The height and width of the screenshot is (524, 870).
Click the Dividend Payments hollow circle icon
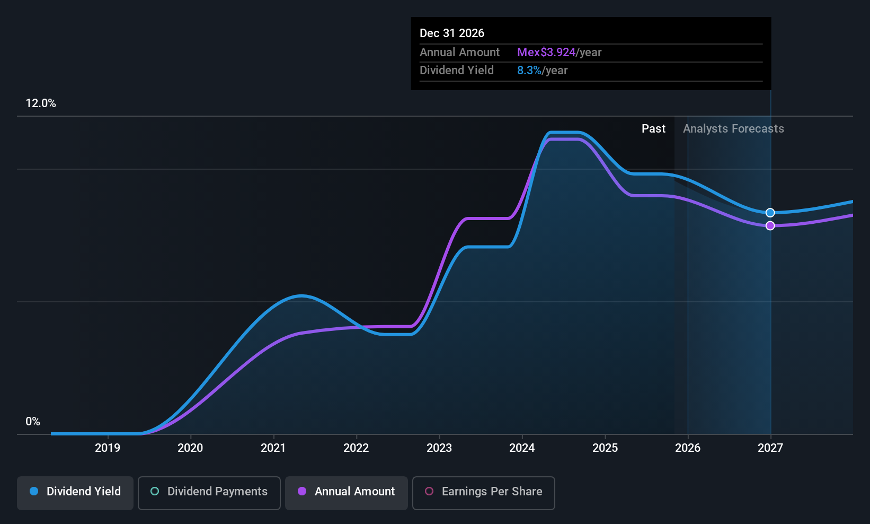click(155, 492)
